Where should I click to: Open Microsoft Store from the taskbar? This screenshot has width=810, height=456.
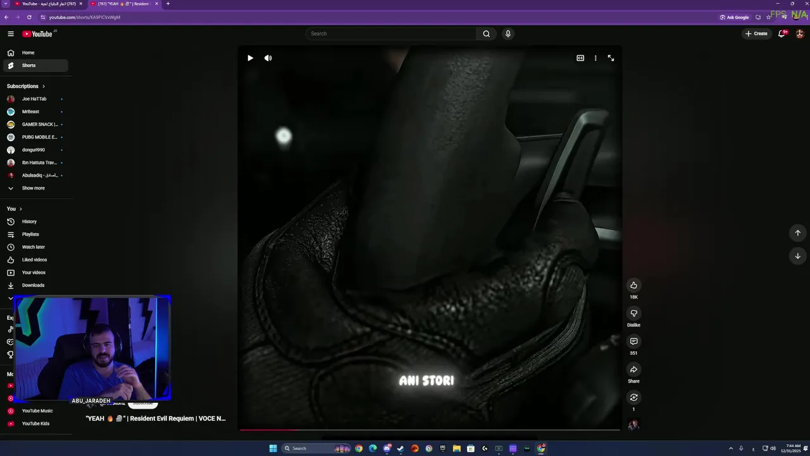pyautogui.click(x=471, y=448)
